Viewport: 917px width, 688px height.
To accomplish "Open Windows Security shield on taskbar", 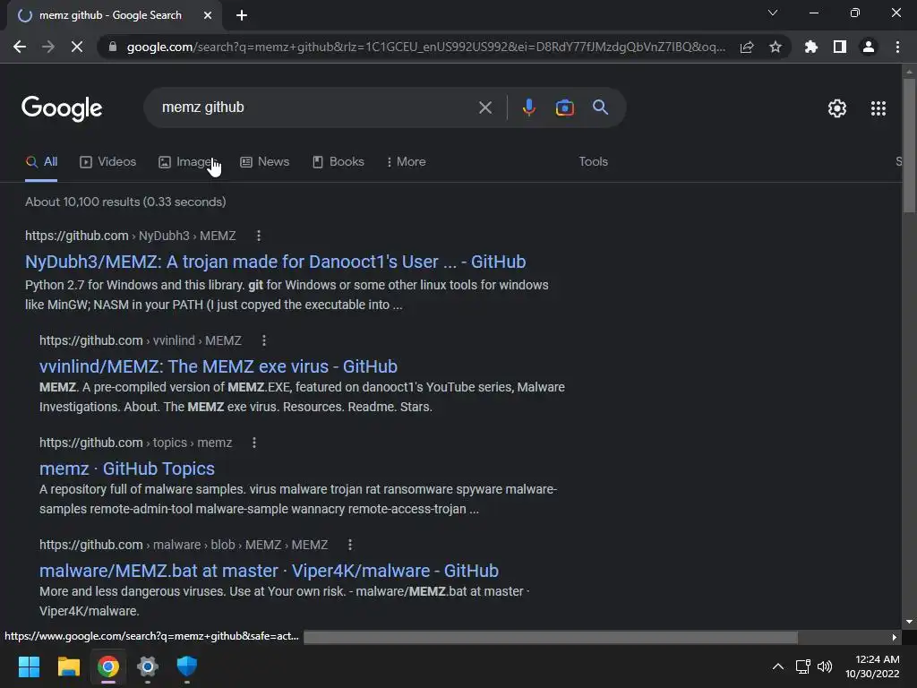I will [187, 666].
